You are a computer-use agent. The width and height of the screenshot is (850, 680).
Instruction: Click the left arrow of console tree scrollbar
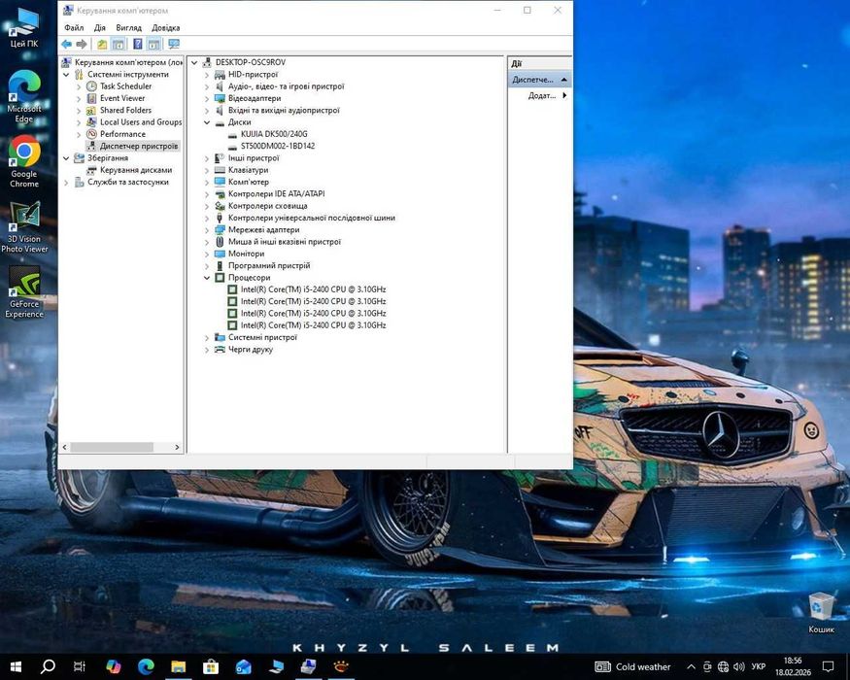point(64,448)
